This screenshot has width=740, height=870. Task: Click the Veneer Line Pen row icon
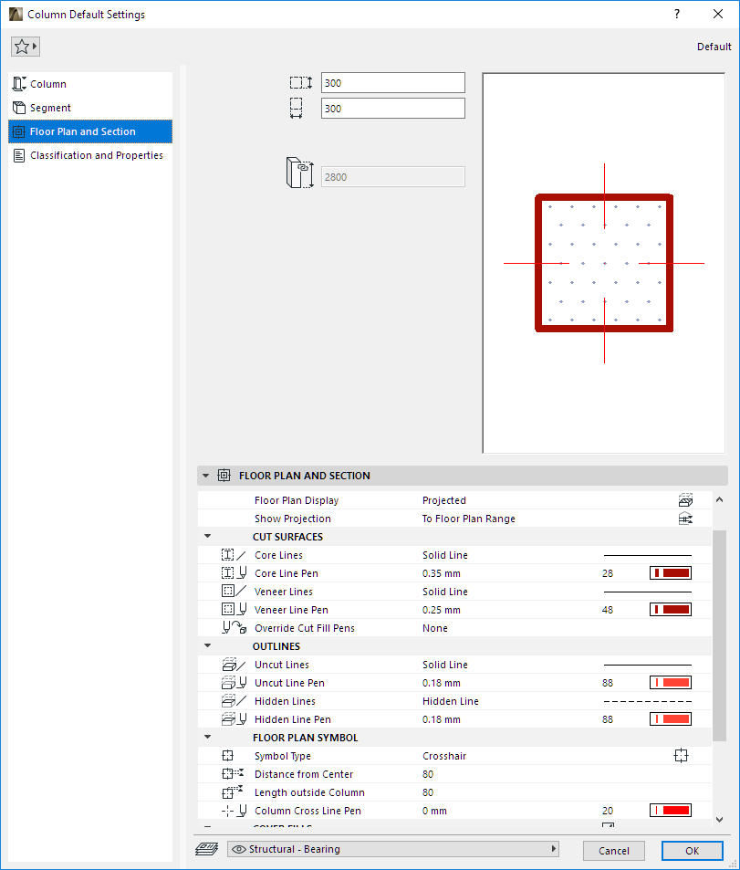click(x=234, y=610)
